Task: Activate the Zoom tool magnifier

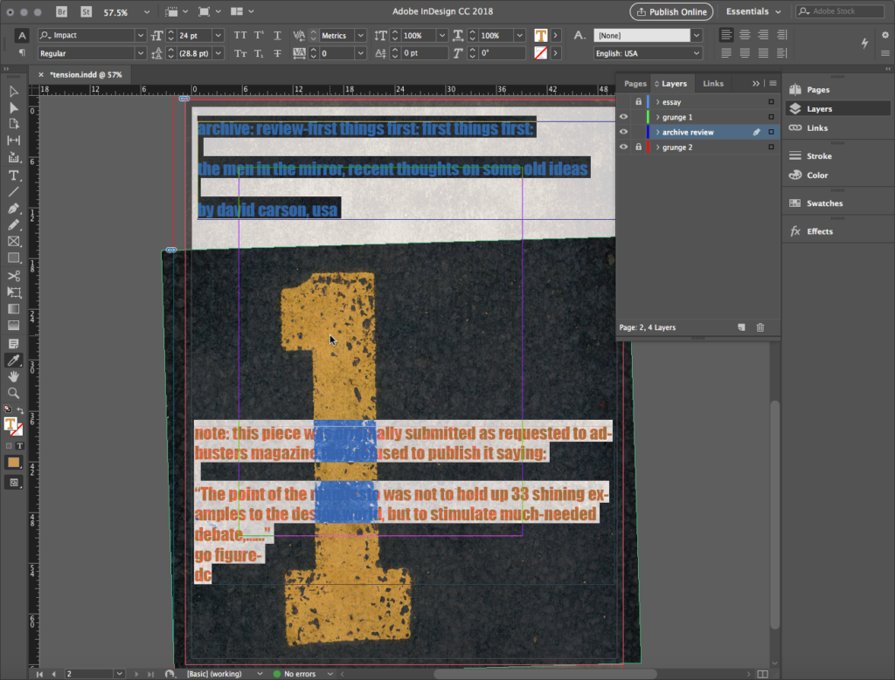Action: [14, 393]
